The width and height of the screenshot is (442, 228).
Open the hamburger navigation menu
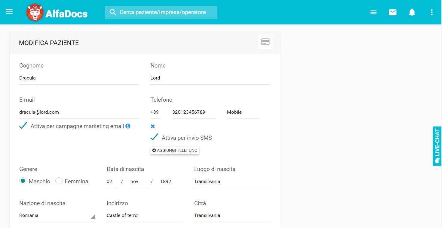pos(9,12)
